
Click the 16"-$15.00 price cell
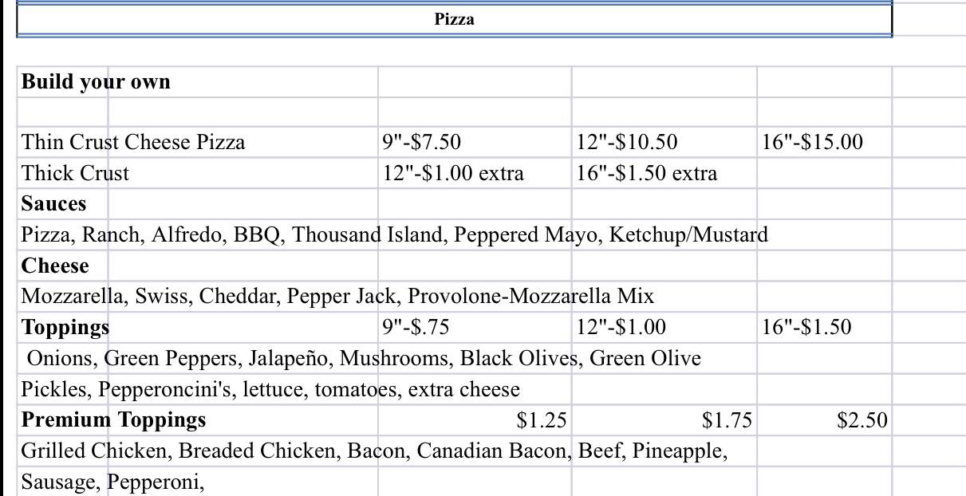tap(812, 143)
